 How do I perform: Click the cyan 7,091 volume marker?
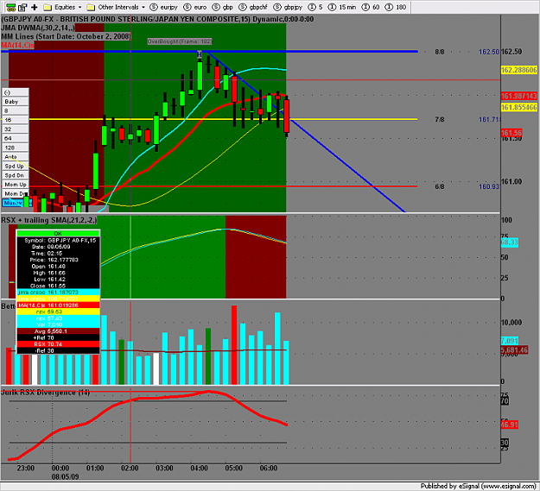pos(510,341)
